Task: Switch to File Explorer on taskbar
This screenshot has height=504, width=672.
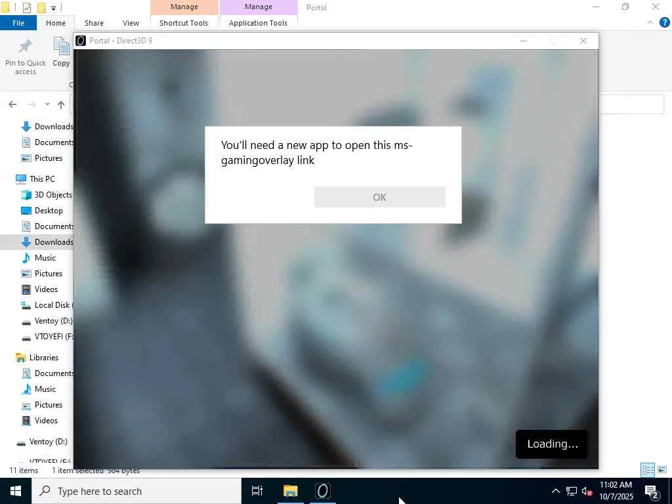Action: click(x=290, y=491)
